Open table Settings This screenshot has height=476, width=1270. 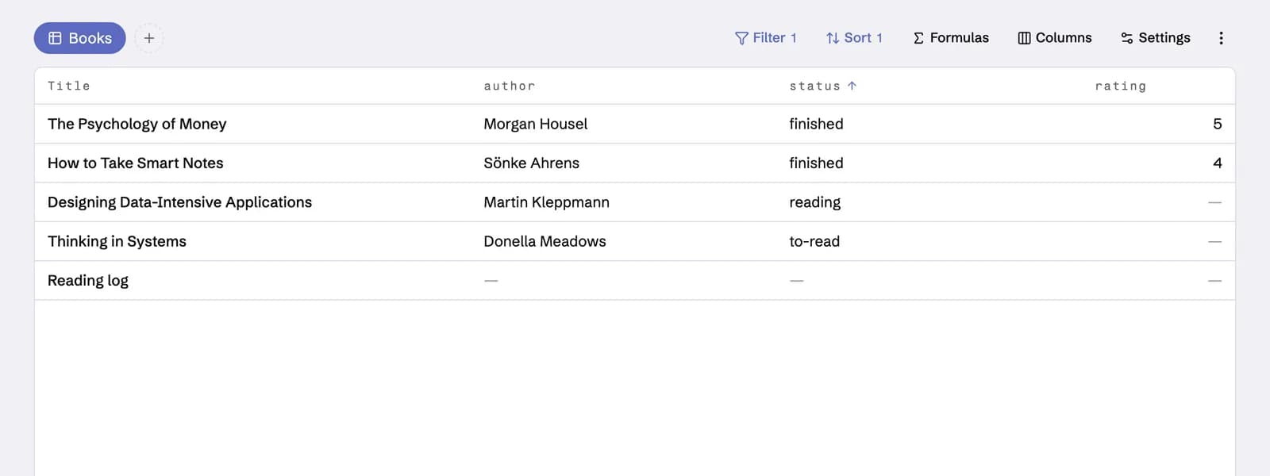coord(1156,38)
